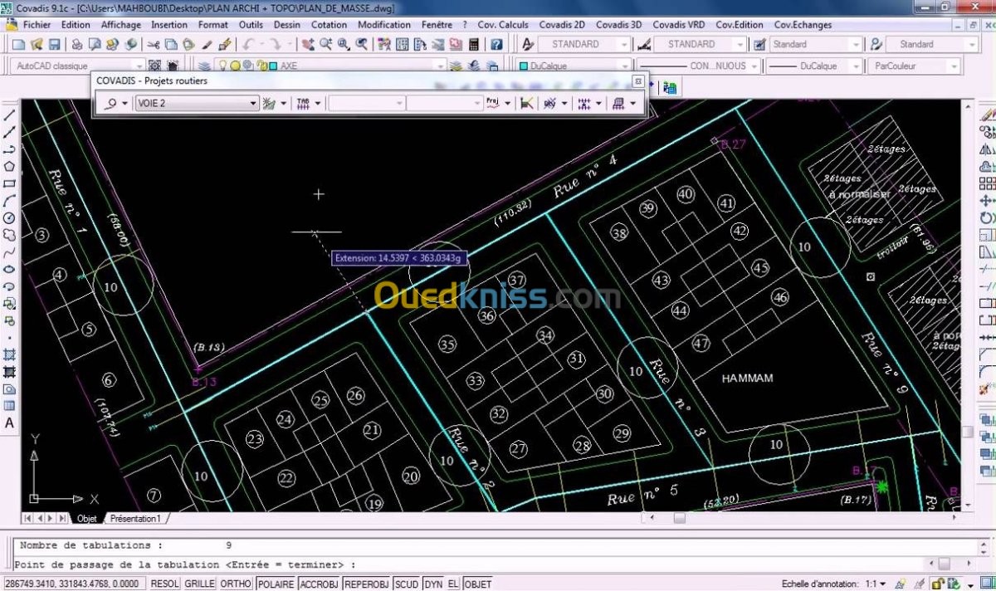The width and height of the screenshot is (996, 591).
Task: Click the Pan (hand) icon
Action: click(x=307, y=44)
